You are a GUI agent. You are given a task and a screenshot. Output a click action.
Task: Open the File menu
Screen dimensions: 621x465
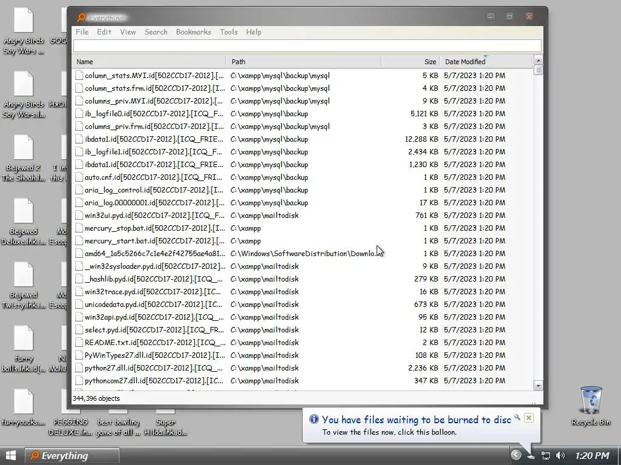pyautogui.click(x=82, y=32)
